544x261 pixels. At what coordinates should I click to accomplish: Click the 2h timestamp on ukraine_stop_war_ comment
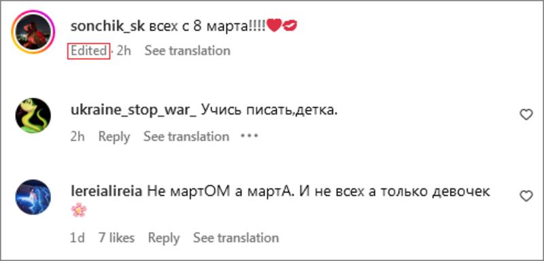(x=78, y=136)
